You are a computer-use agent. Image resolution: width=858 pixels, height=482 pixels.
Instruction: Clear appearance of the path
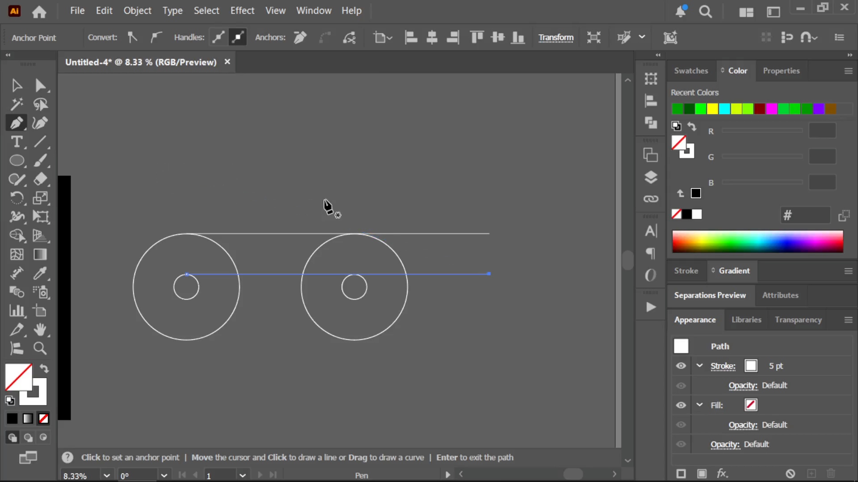point(790,474)
